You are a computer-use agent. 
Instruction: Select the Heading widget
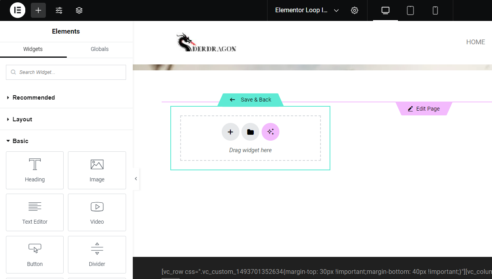pyautogui.click(x=35, y=170)
